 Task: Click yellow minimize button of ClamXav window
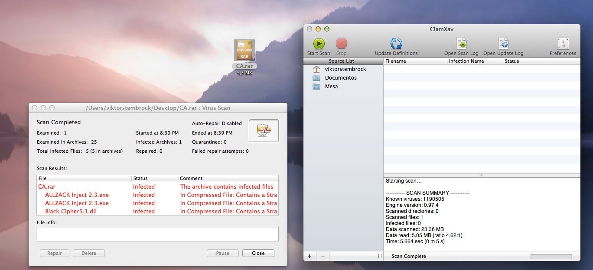pyautogui.click(x=318, y=29)
